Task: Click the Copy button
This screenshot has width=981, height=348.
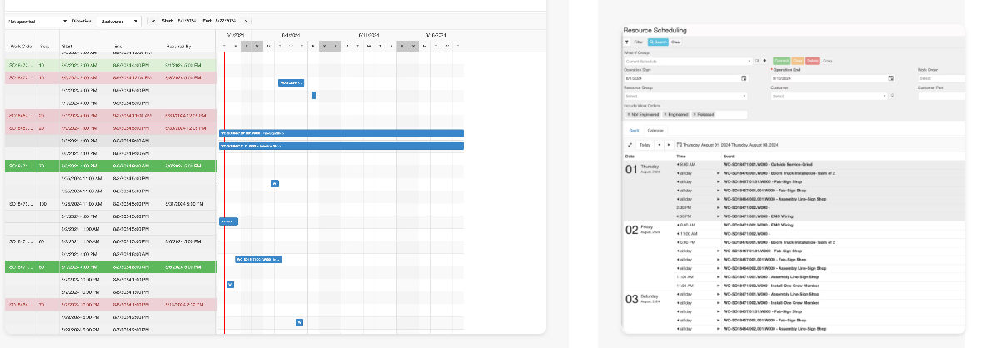Action: (x=827, y=61)
